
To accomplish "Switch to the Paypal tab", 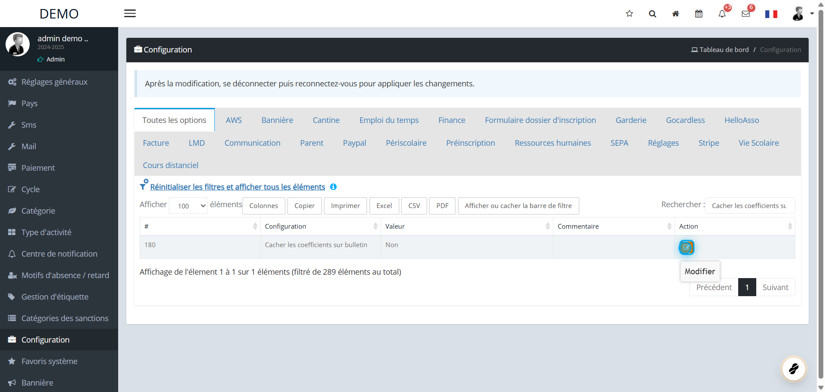I will pos(354,143).
